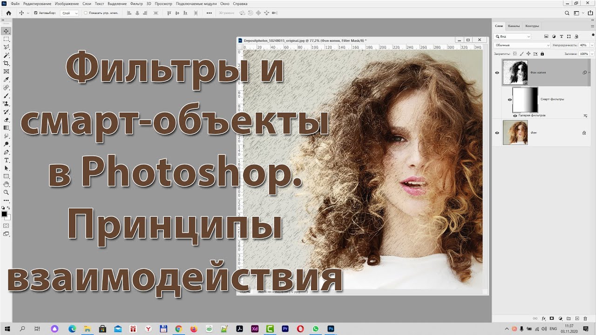Select the Clone Stamp tool

coord(7,104)
